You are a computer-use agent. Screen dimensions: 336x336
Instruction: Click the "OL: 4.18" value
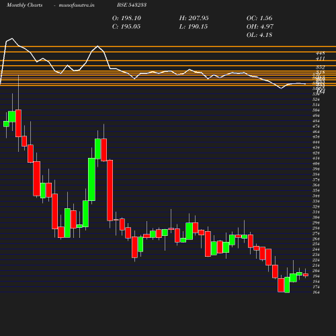259,35
